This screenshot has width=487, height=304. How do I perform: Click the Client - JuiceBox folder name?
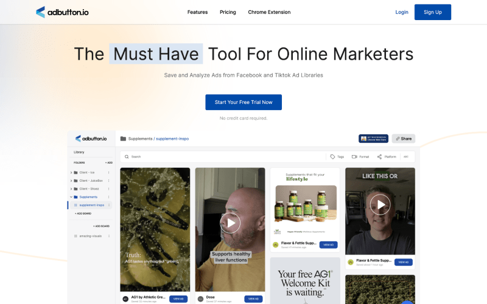tap(91, 181)
